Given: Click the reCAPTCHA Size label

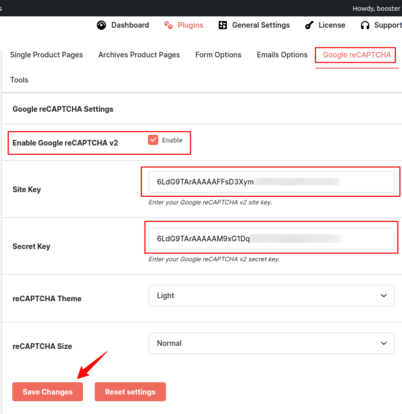Looking at the screenshot, I should pos(42,346).
